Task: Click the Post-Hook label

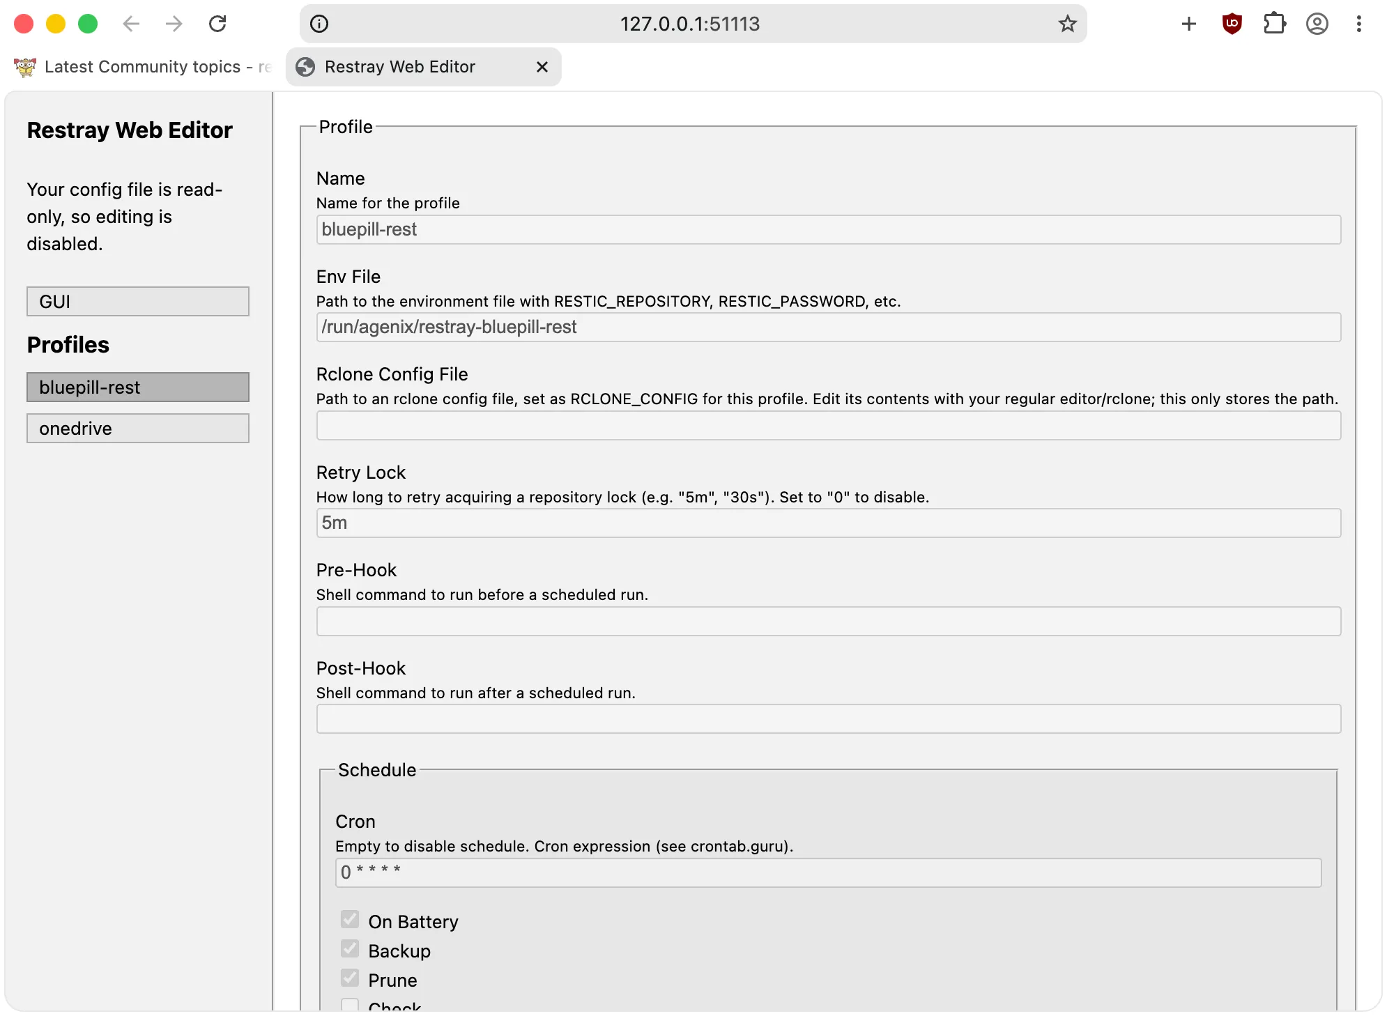Action: pos(361,668)
